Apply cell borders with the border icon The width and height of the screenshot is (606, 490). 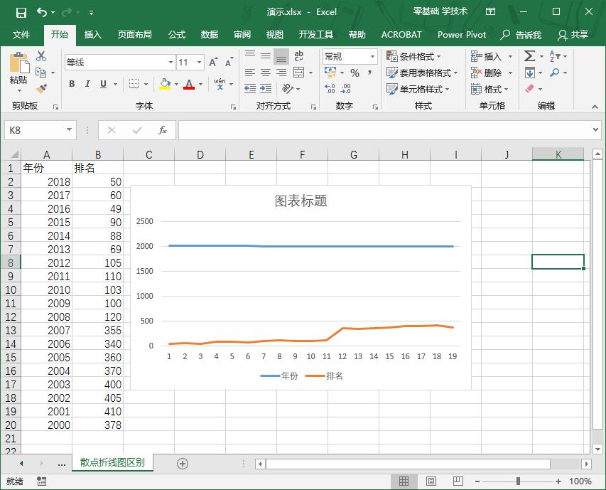pos(134,83)
